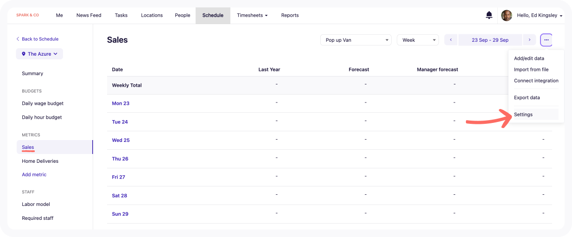Open the Hello, Ed Kingsley user menu
This screenshot has height=237, width=572.
coord(540,15)
